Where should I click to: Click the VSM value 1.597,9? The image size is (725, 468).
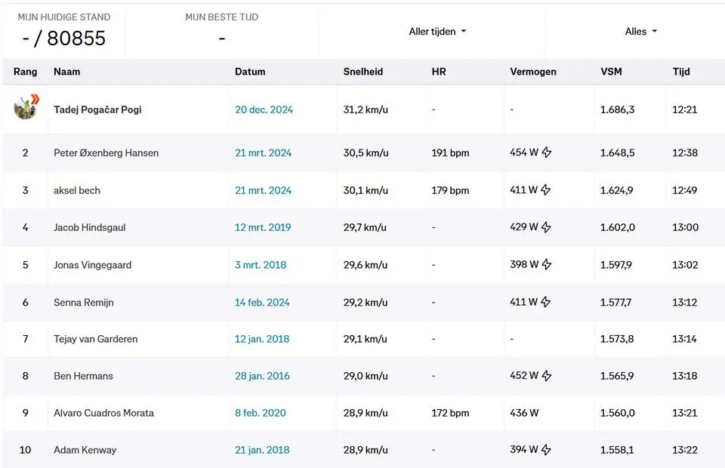tap(616, 265)
